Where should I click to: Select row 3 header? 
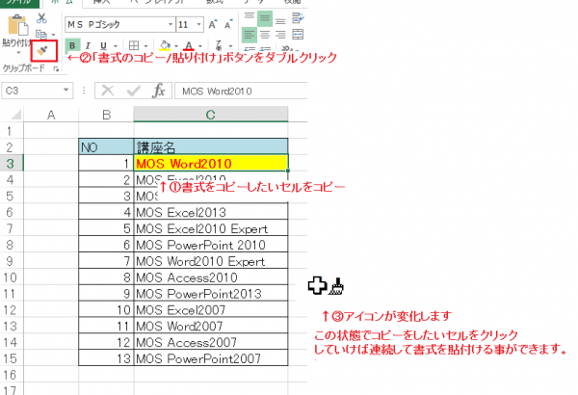click(12, 163)
